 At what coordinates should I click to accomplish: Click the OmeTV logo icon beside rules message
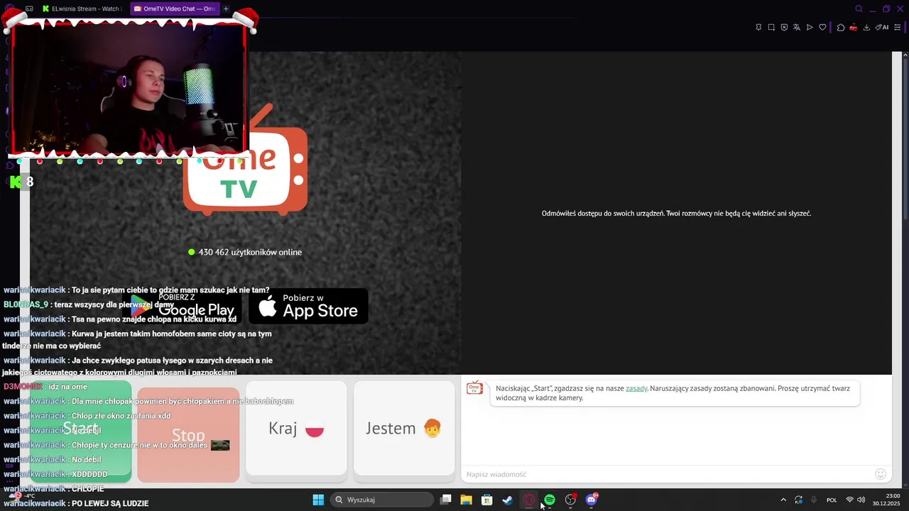pos(474,388)
